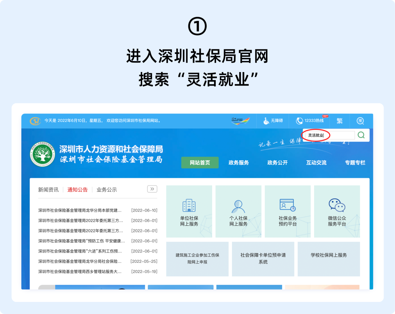This screenshot has width=395, height=314.
Task: Click the 12333热线 label text
Action: click(314, 121)
